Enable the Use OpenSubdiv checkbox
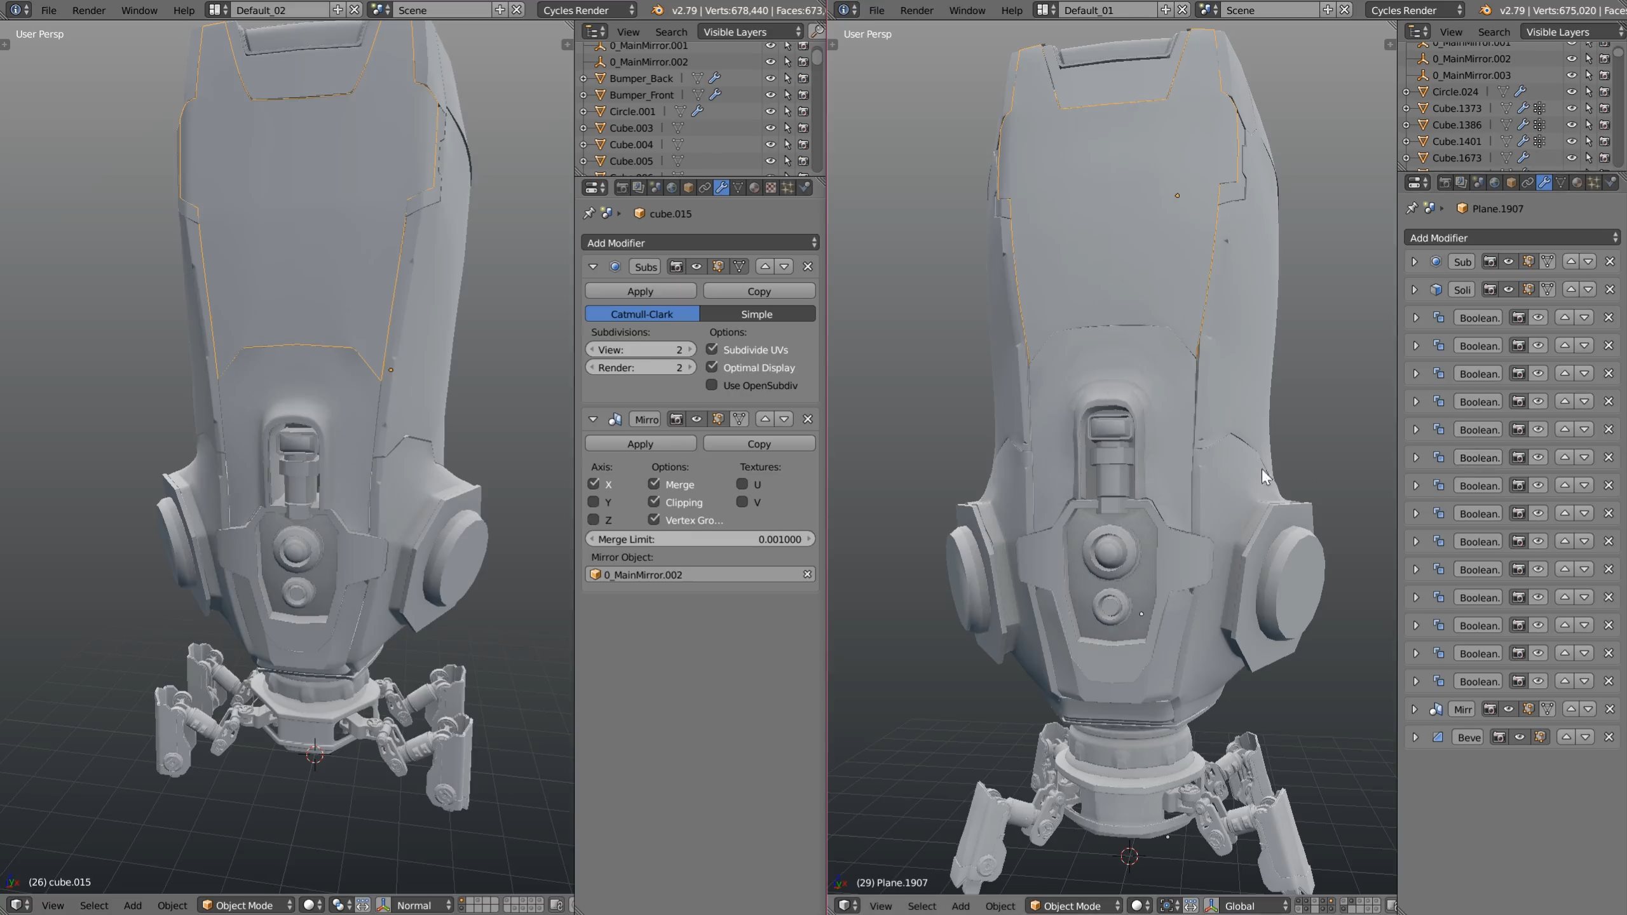This screenshot has width=1627, height=915. [x=712, y=385]
